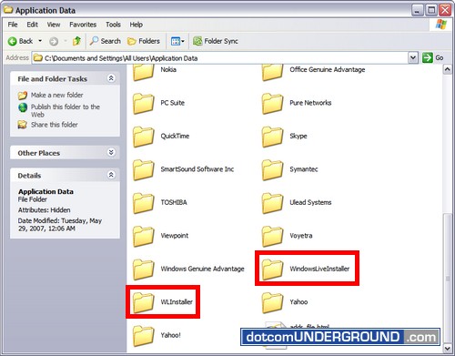Minimize the Application Data window
This screenshot has width=455, height=356.
[x=418, y=10]
